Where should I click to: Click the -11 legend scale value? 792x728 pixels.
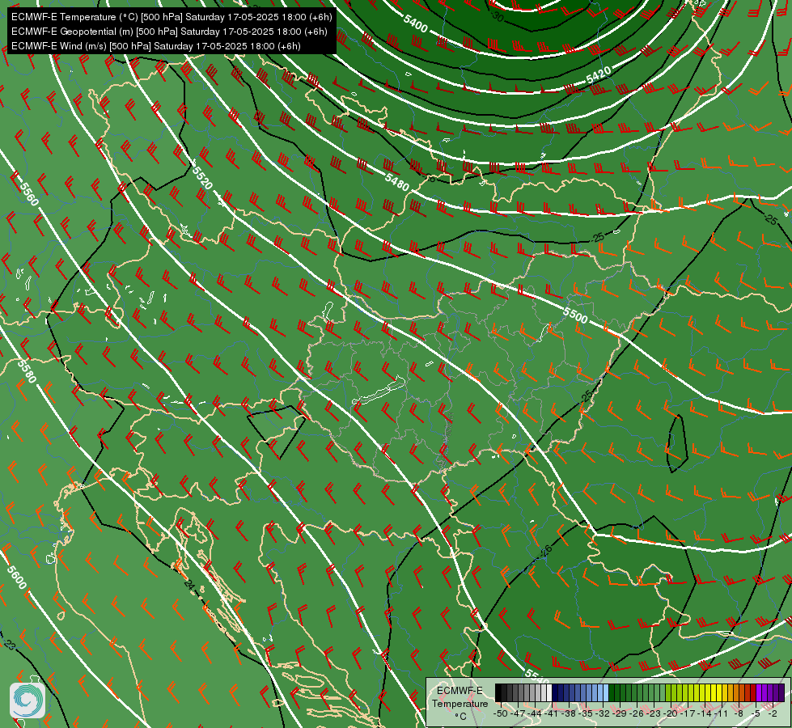click(x=722, y=713)
